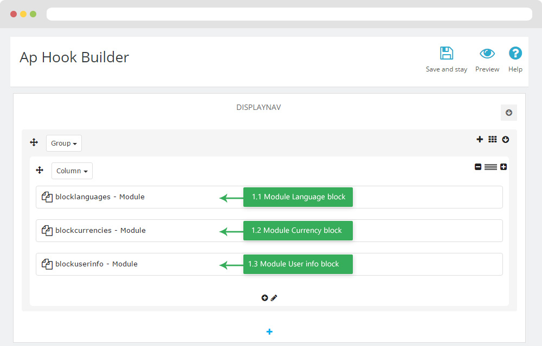Edit the column with the pencil icon

pyautogui.click(x=274, y=298)
